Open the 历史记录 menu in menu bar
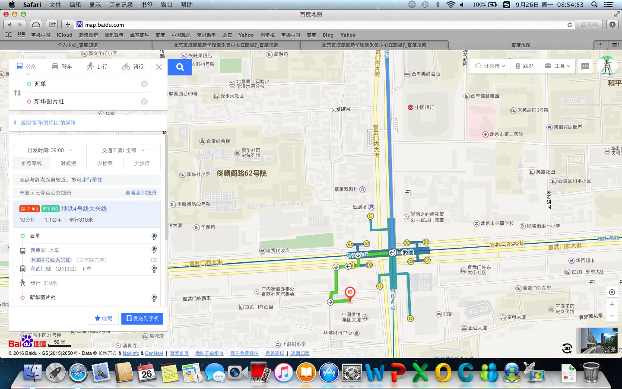 121,5
